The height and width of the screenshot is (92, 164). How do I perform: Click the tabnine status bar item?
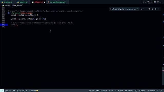click(33, 91)
